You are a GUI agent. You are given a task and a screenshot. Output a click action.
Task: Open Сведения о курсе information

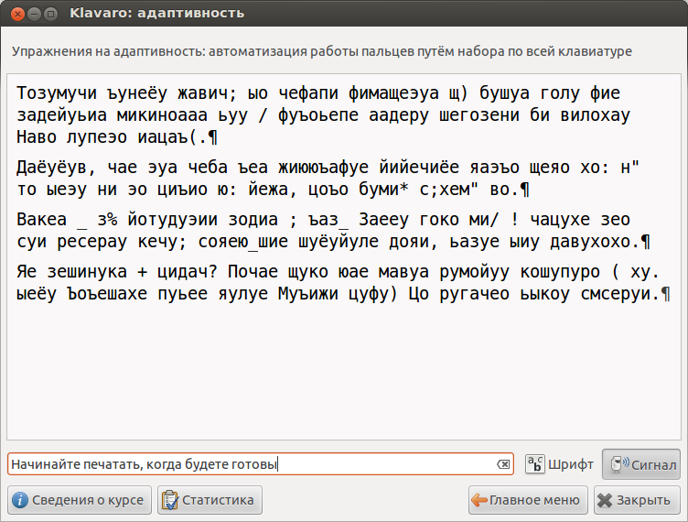click(x=80, y=500)
